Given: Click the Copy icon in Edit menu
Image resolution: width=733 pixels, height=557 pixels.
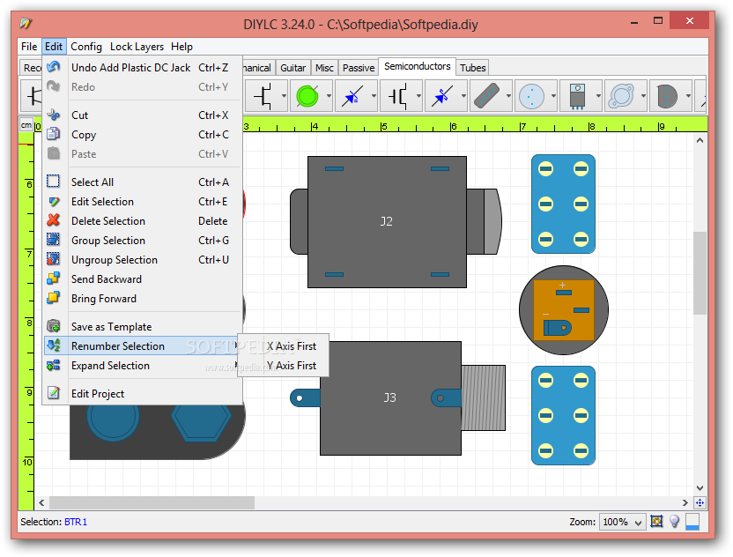Looking at the screenshot, I should pyautogui.click(x=54, y=134).
